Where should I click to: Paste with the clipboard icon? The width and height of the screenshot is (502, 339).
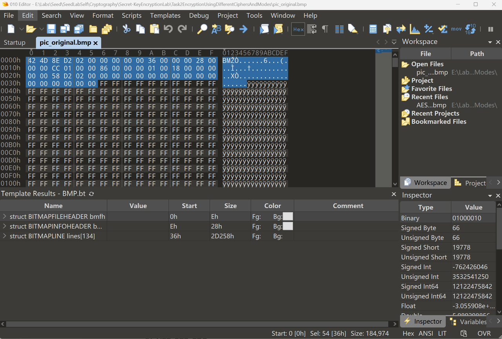click(155, 29)
